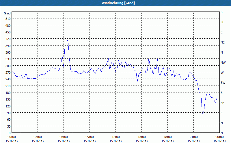Click the 16.07.17 date label

220,141
